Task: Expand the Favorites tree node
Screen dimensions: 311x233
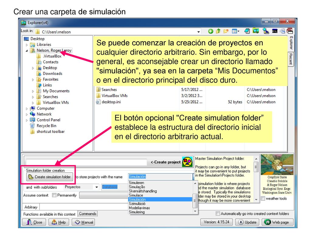Action: (33, 80)
